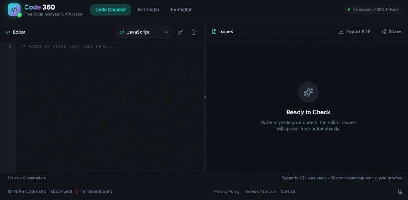Switch to the API Tester tab
This screenshot has height=200, width=408.
(148, 10)
